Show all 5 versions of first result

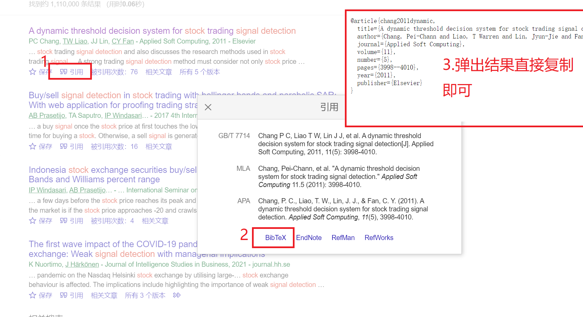click(200, 72)
